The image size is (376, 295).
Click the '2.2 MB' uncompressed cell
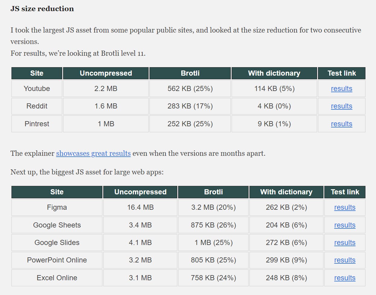[106, 89]
